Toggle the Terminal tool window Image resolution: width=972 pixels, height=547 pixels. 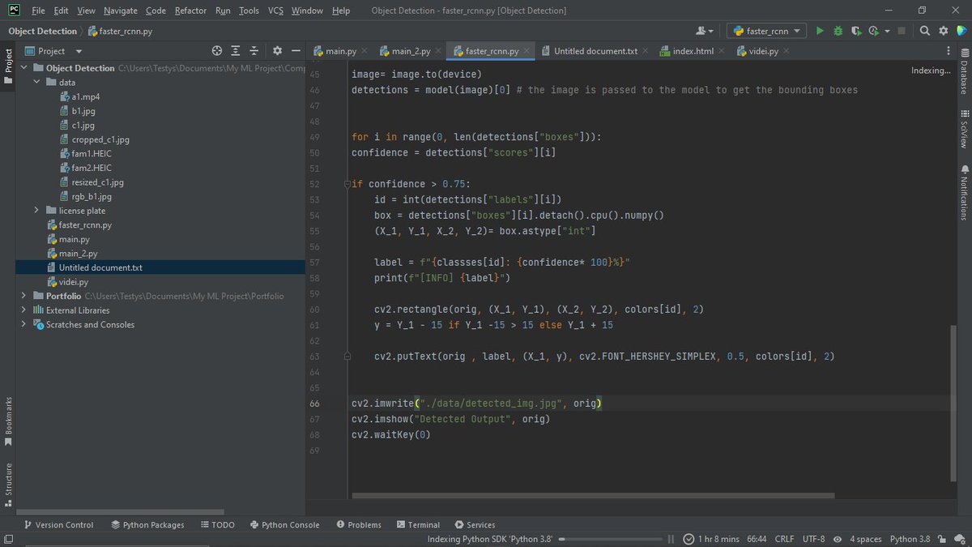click(418, 524)
